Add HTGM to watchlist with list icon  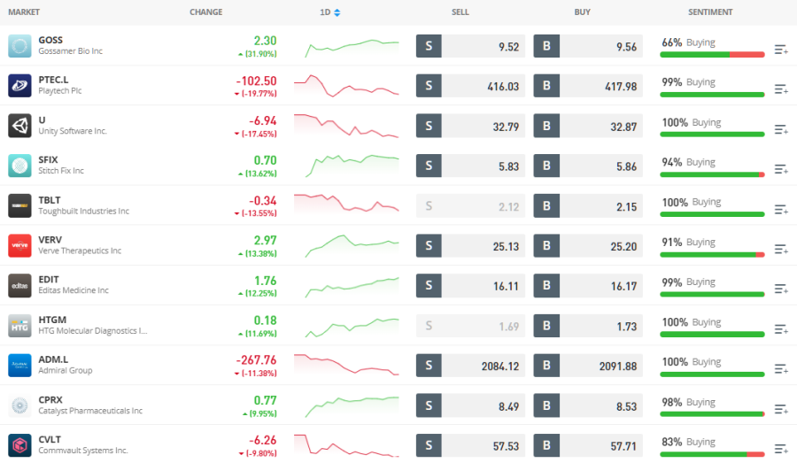(781, 329)
